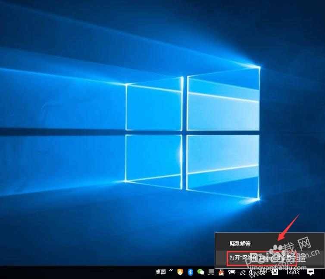
Task: Open WeChat from the system tray
Action: click(x=200, y=272)
